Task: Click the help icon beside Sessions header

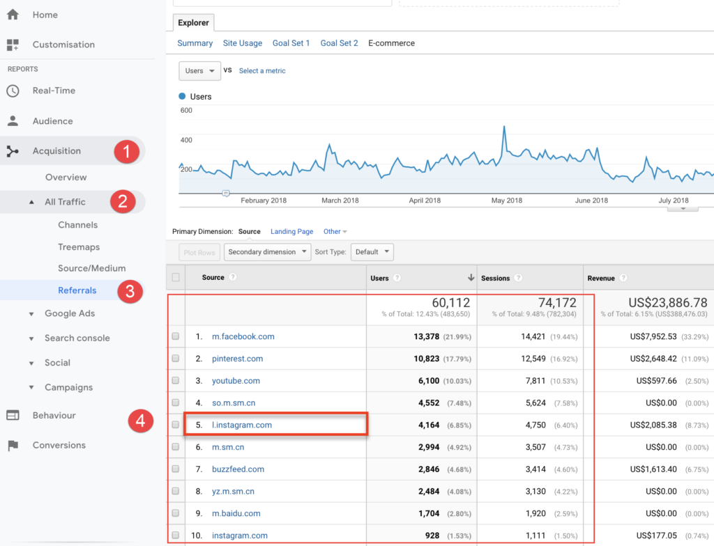Action: tap(518, 278)
